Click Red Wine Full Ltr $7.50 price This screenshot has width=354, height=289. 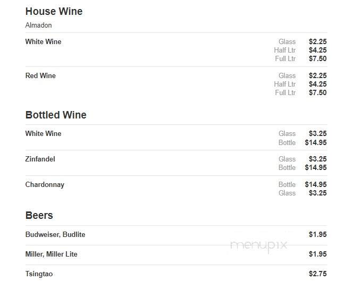318,92
